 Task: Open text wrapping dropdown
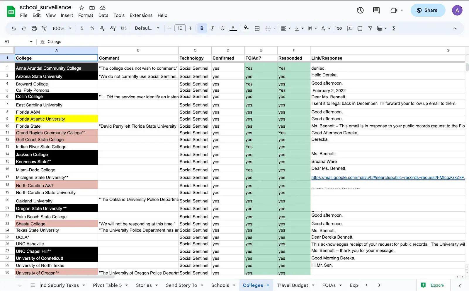click(x=312, y=28)
